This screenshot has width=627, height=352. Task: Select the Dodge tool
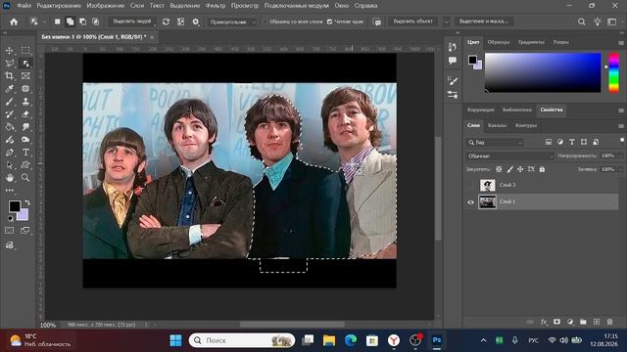point(25,140)
